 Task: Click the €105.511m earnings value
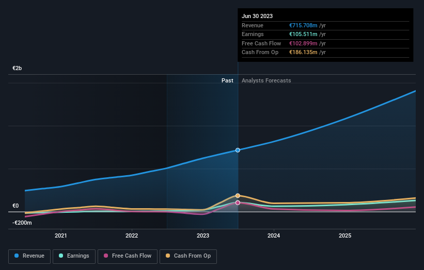click(303, 34)
